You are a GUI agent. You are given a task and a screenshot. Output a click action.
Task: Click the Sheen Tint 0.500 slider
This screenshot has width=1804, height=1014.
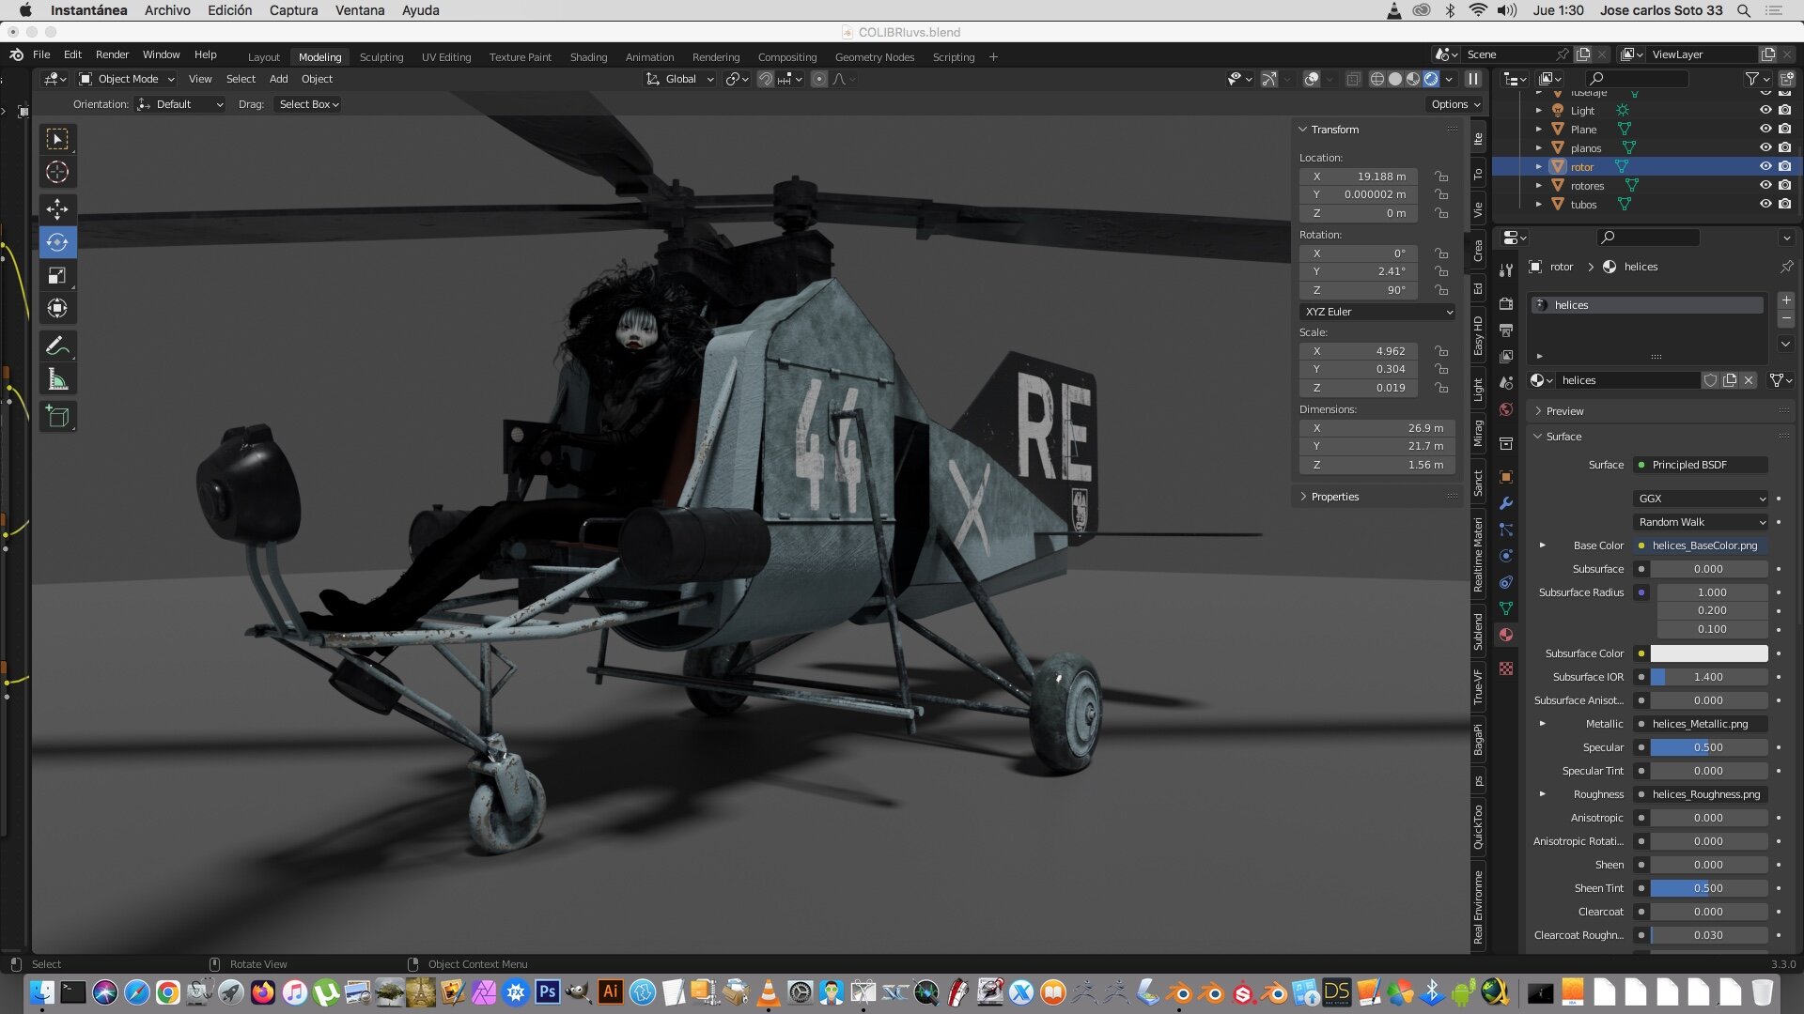pyautogui.click(x=1709, y=888)
